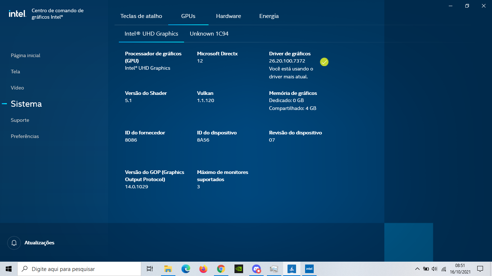Click the Driver de gráficos heading
The image size is (492, 276).
(290, 54)
